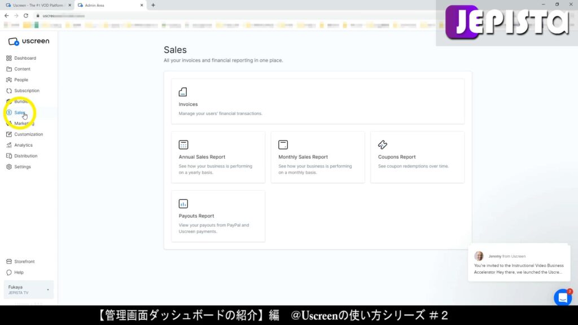Click the People icon in sidebar
Viewport: 578px width, 325px height.
pos(9,80)
